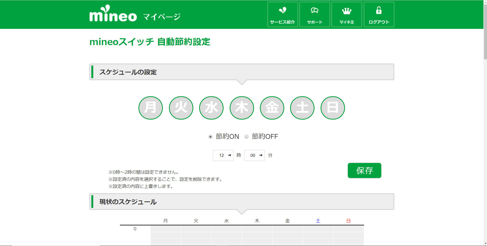Screen dimensions: 487x246
Task: Open the サポート section
Action: [x=315, y=14]
